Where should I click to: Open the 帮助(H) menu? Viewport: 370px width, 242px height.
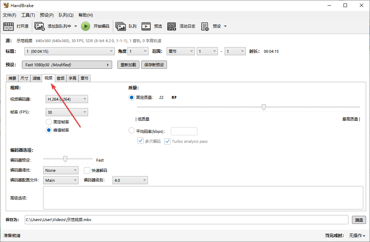(85, 15)
